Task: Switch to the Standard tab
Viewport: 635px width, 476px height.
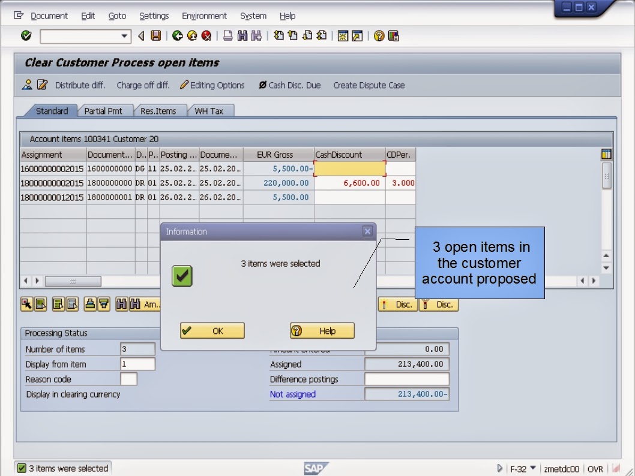Action: point(52,111)
